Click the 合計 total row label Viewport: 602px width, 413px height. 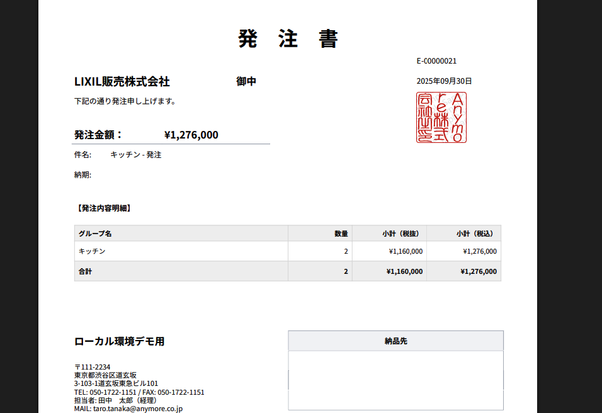(x=85, y=271)
